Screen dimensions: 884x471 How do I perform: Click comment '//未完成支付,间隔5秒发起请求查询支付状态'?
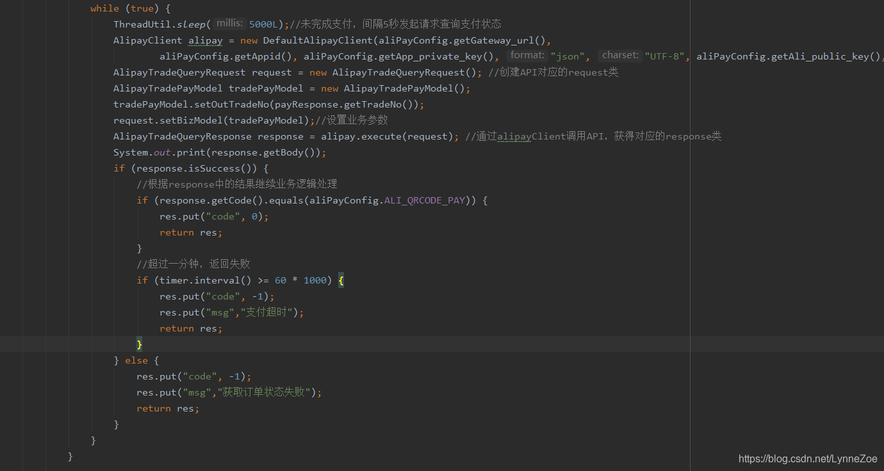396,24
